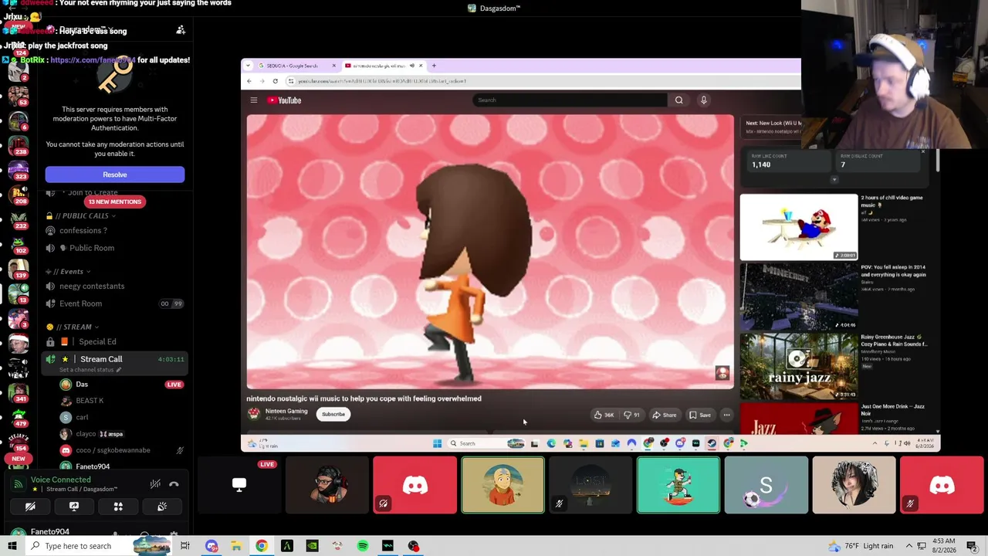The height and width of the screenshot is (556, 988).
Task: Open Task View on the host taskbar
Action: click(x=185, y=546)
